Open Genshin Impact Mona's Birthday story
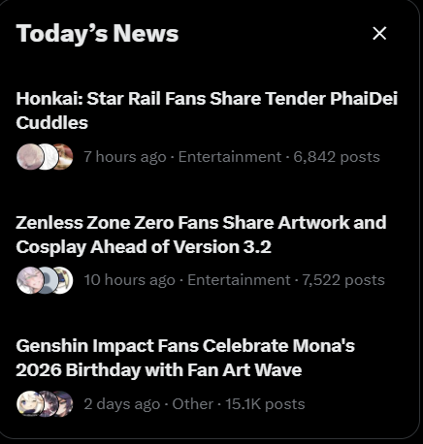This screenshot has height=444, width=423. tap(185, 358)
